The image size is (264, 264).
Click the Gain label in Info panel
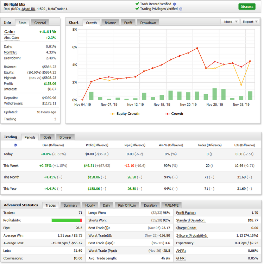coord(10,32)
